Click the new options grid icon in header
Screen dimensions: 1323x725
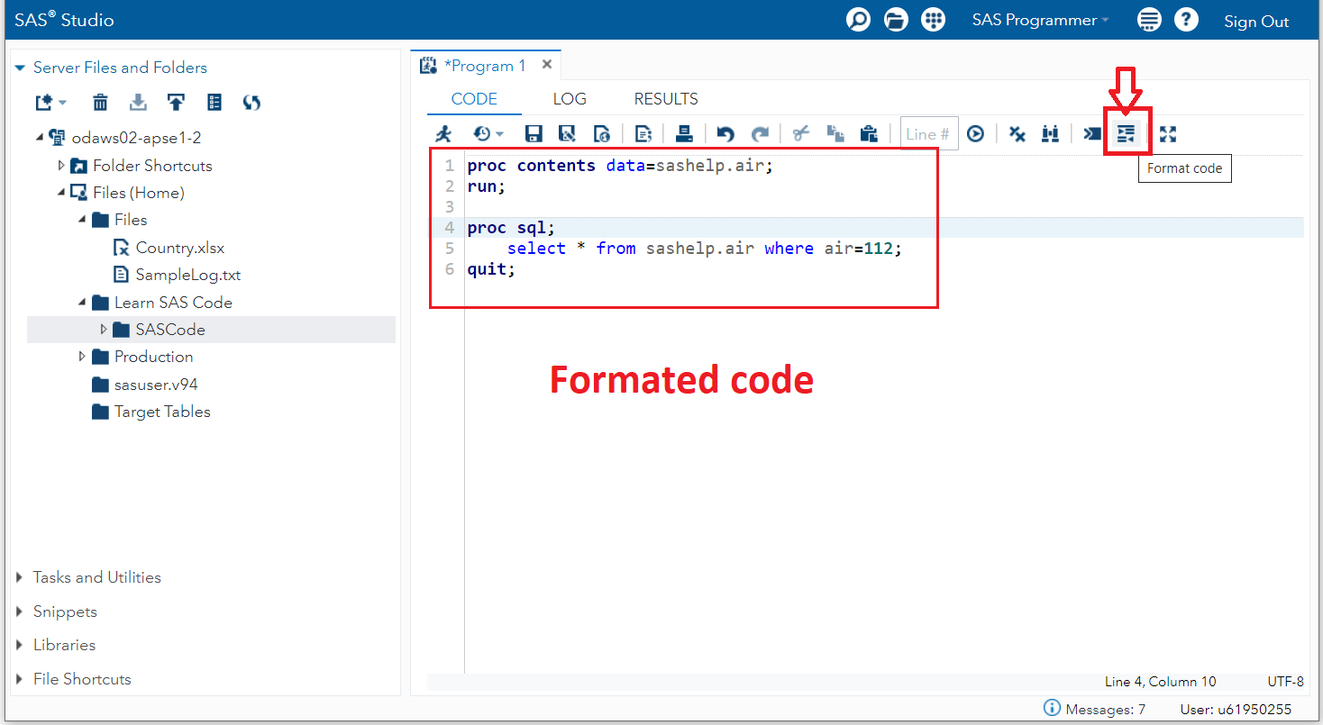point(934,20)
